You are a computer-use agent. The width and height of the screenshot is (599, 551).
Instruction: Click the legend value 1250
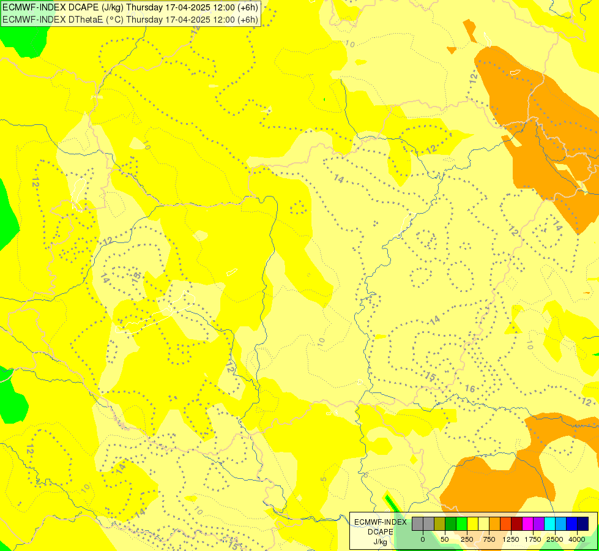(511, 539)
